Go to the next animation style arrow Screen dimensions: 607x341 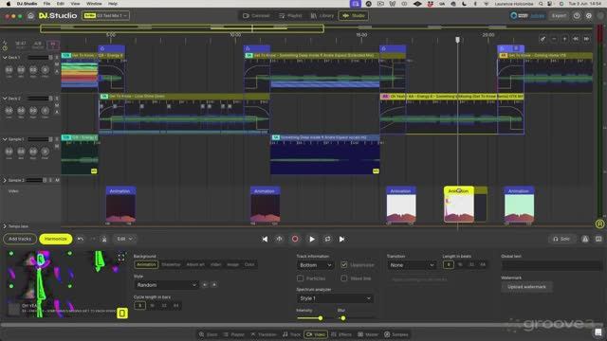pos(214,285)
